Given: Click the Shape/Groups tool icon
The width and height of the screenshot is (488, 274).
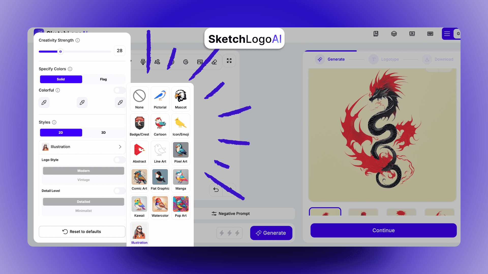Looking at the screenshot, I should [x=157, y=62].
